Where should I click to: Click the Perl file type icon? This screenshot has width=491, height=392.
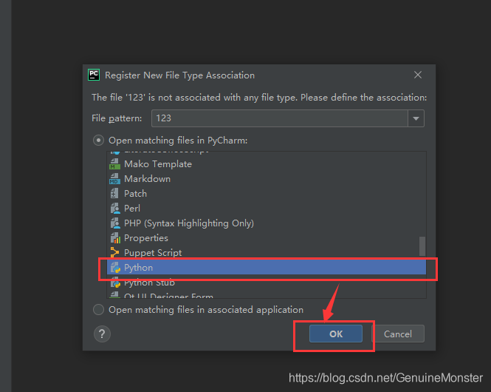click(x=115, y=209)
